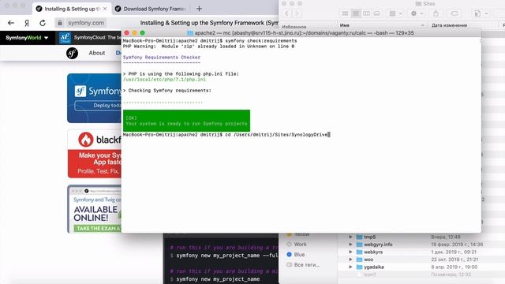Image resolution: width=505 pixels, height=284 pixels.
Task: Click Finder share button
Action: click(x=436, y=13)
